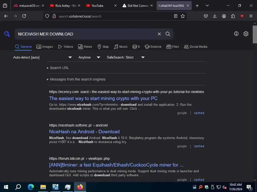The height and width of the screenshot is (192, 257).
Task: Open tracking protection shield icon
Action: (x=47, y=16)
